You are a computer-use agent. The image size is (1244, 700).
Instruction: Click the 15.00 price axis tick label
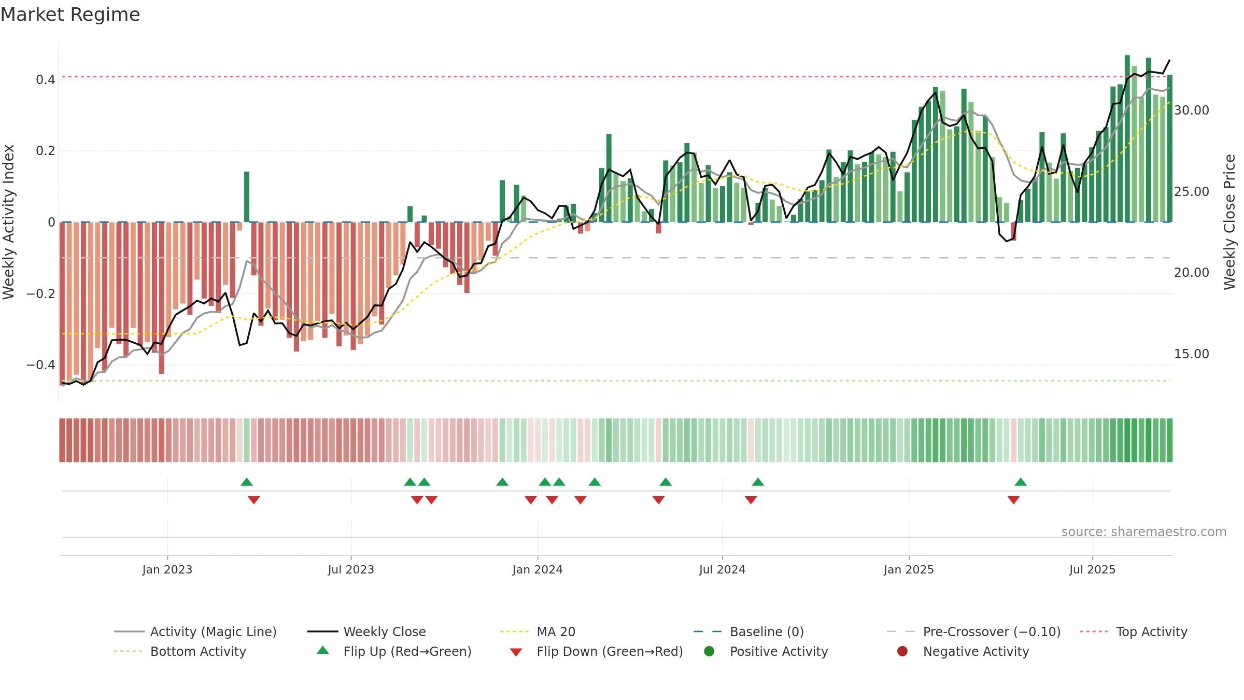pyautogui.click(x=1192, y=354)
